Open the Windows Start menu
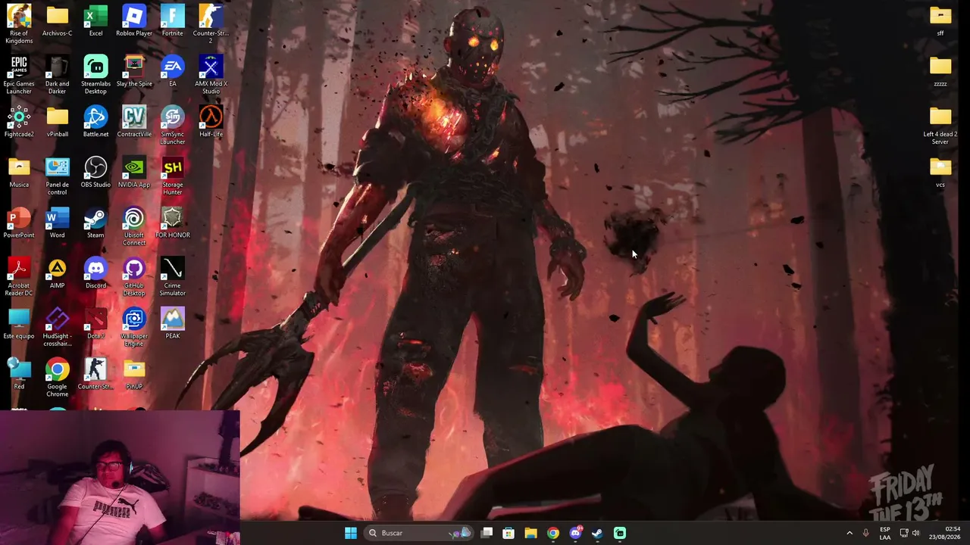This screenshot has height=545, width=970. click(x=350, y=533)
